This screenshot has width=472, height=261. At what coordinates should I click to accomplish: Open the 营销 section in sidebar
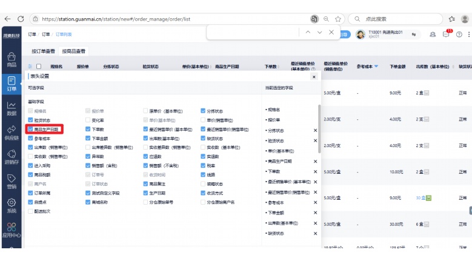click(x=12, y=182)
